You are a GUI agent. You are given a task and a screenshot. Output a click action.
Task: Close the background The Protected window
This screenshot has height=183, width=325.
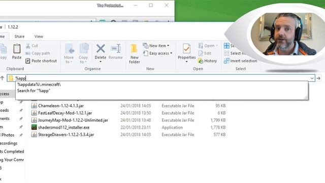pos(167,6)
